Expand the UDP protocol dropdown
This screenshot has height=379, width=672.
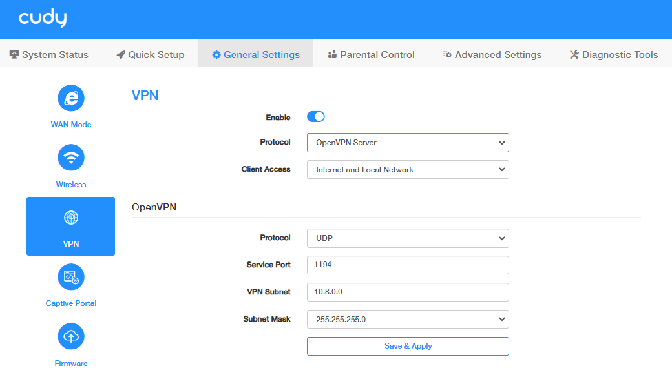click(408, 238)
